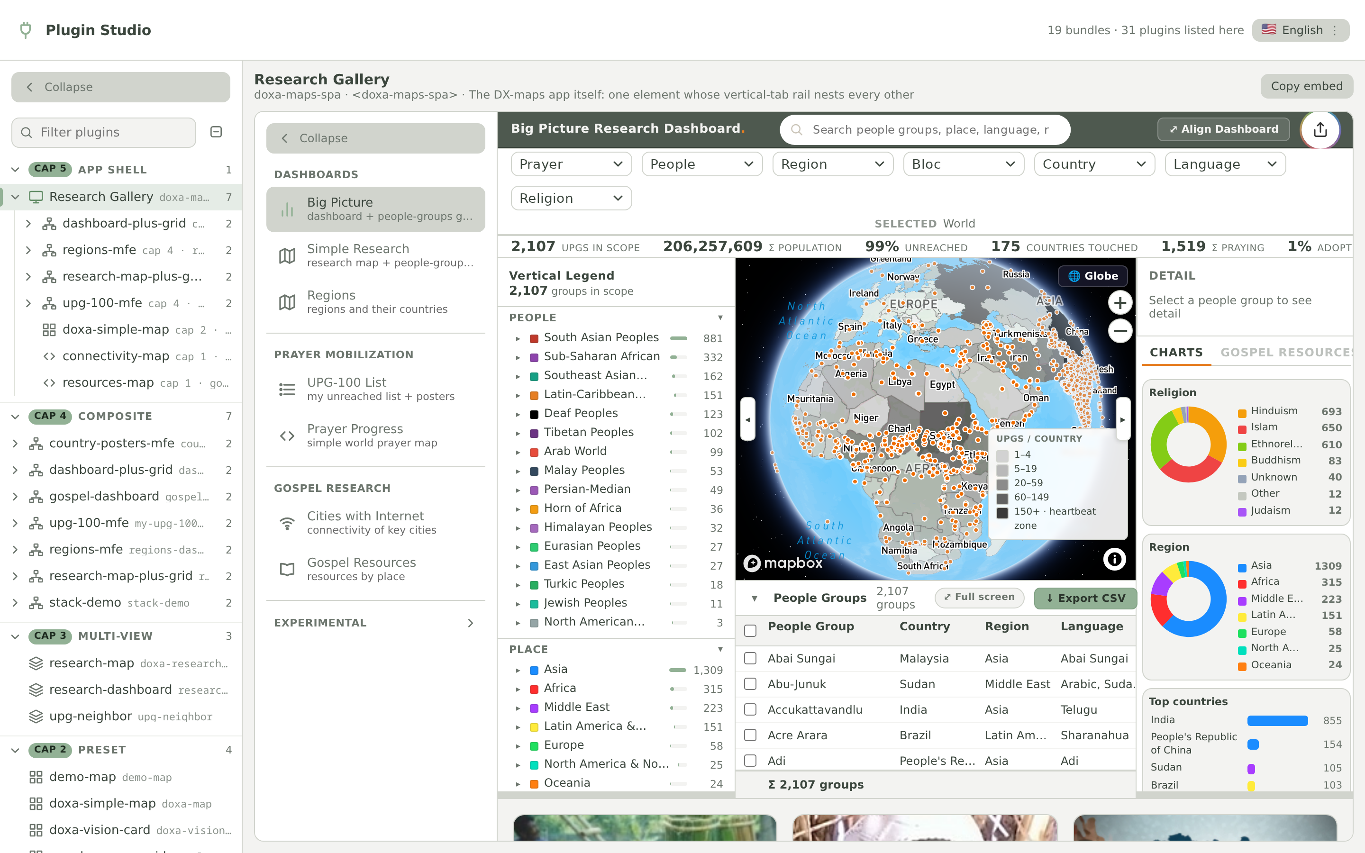Open the Religion filter dropdown
1365x853 pixels.
[571, 198]
